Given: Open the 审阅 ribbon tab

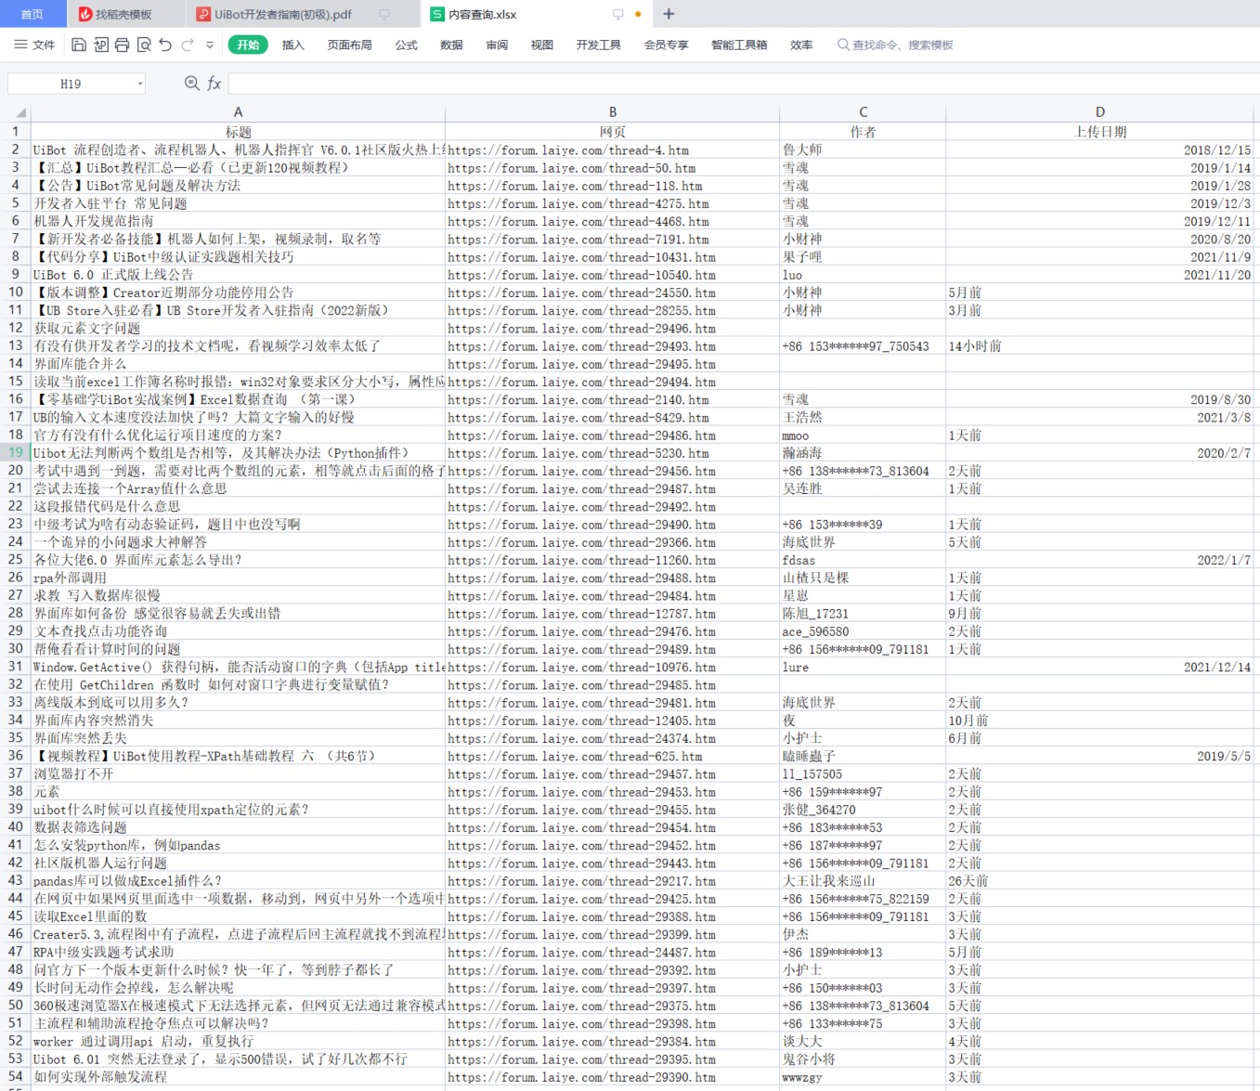Looking at the screenshot, I should point(498,45).
